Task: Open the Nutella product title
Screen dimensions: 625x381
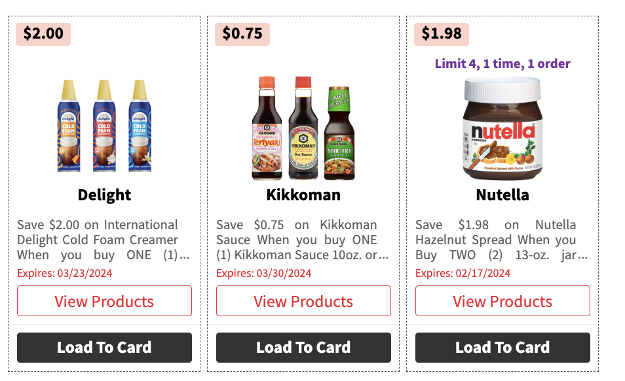Action: [502, 194]
